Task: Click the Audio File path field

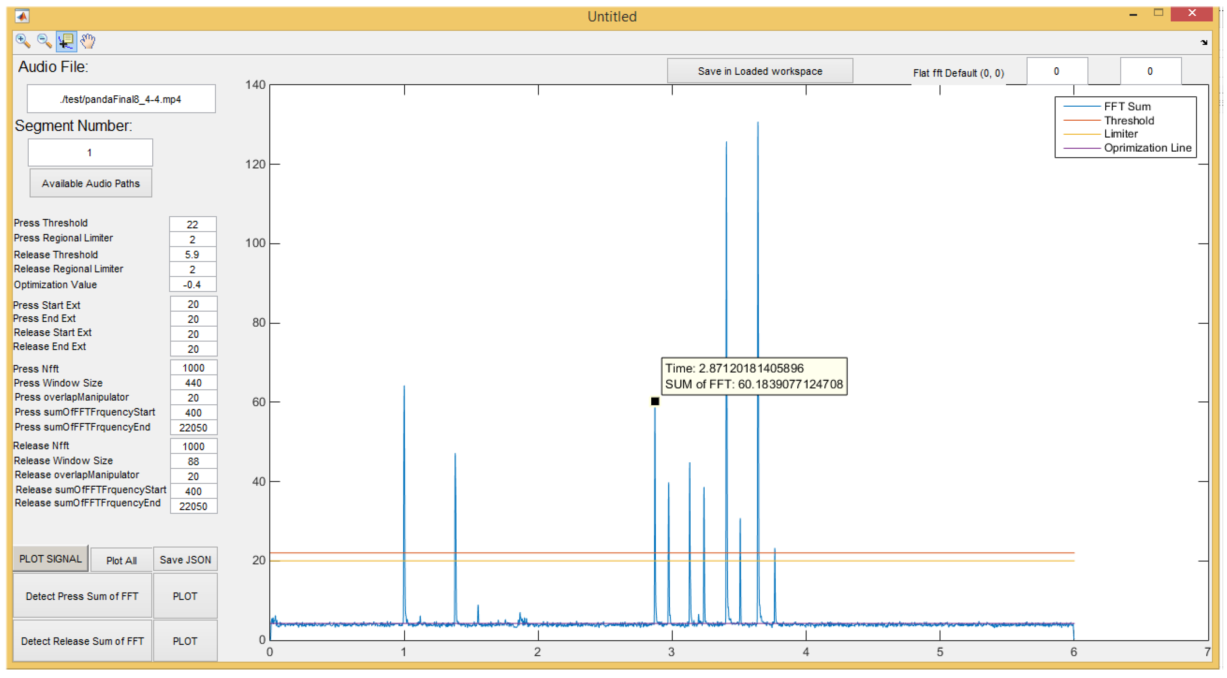Action: pyautogui.click(x=121, y=99)
